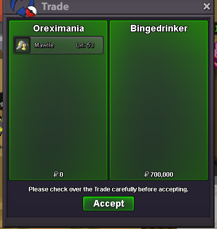Click the Pokédollar symbol beside 0
Viewport: 217px width, 229px height.
56,174
